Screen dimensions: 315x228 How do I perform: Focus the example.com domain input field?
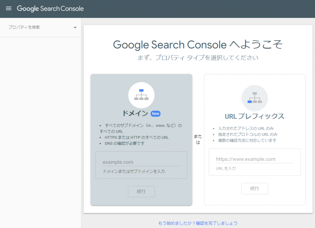141,162
